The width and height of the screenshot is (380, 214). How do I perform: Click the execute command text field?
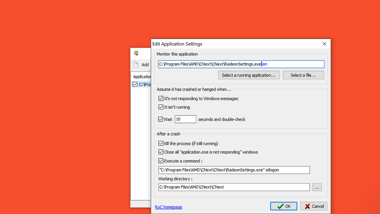[234, 170]
